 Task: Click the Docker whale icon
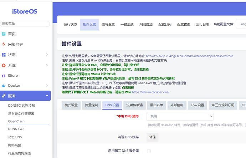point(4,86)
